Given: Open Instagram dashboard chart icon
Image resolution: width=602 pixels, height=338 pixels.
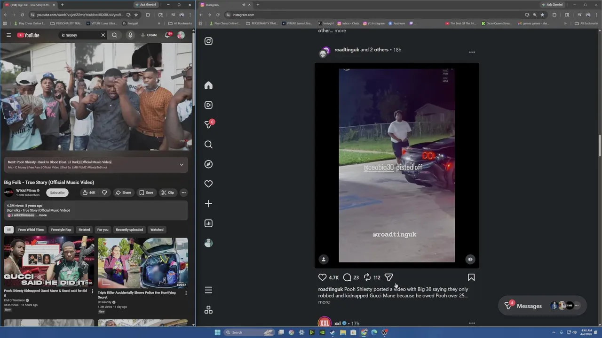Looking at the screenshot, I should tap(208, 223).
